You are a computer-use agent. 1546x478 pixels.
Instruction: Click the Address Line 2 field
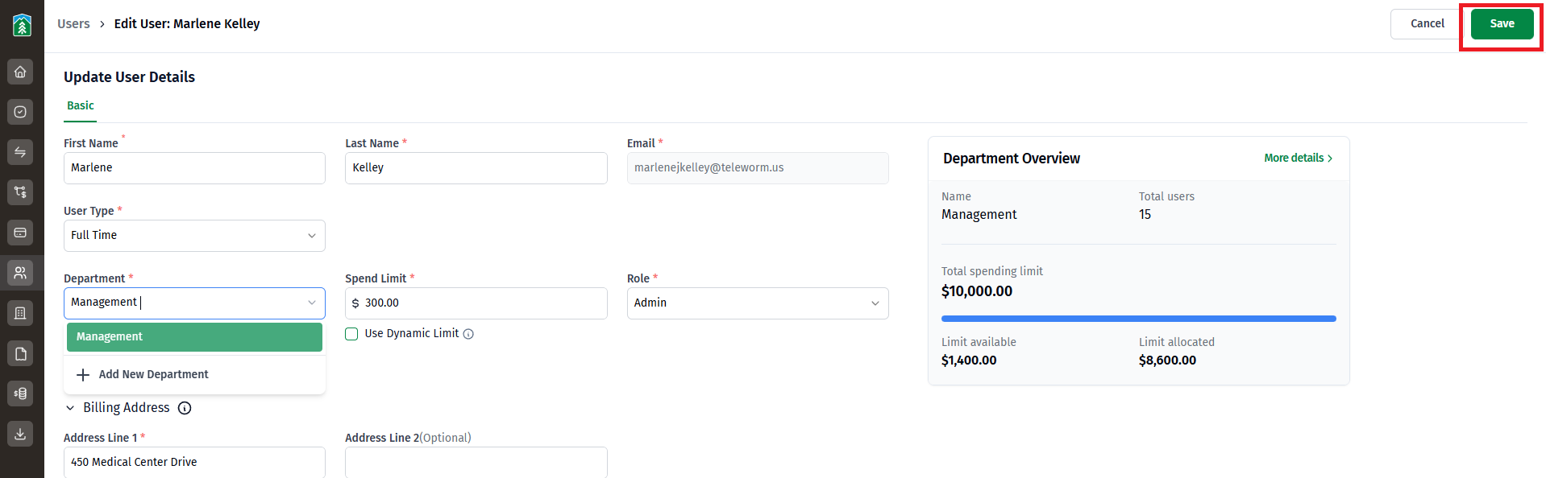[x=476, y=462]
